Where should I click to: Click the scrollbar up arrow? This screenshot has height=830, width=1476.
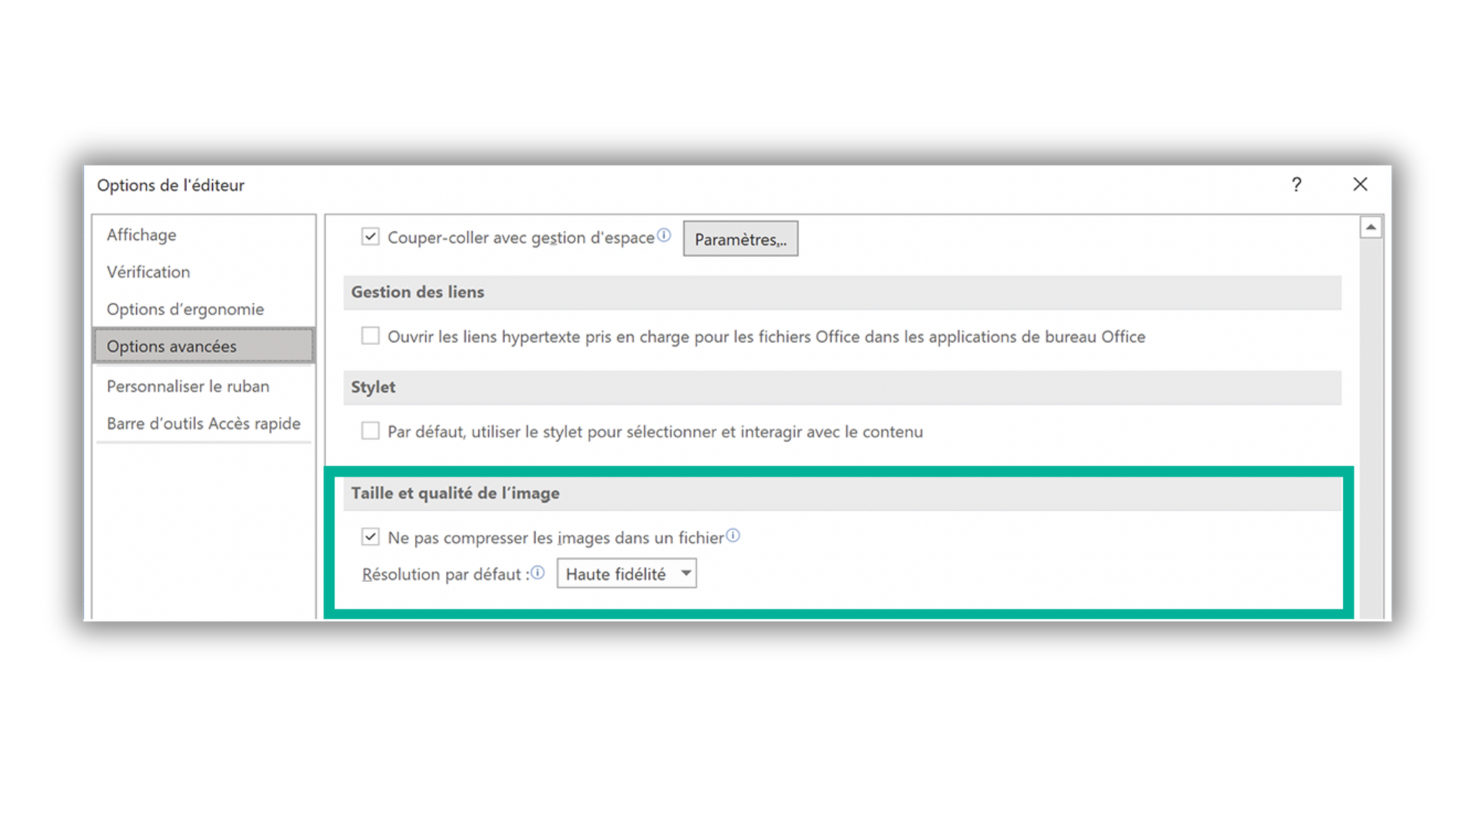tap(1371, 227)
